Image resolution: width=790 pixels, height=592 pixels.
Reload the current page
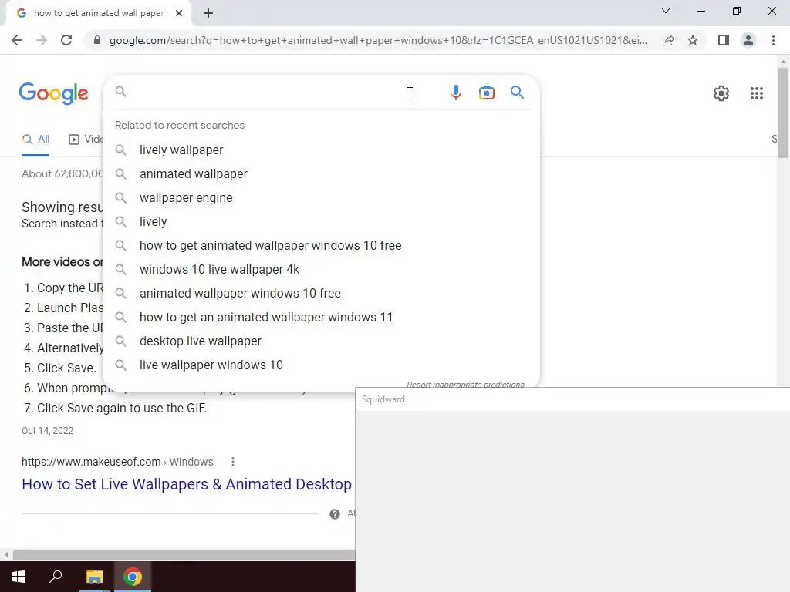pos(66,40)
